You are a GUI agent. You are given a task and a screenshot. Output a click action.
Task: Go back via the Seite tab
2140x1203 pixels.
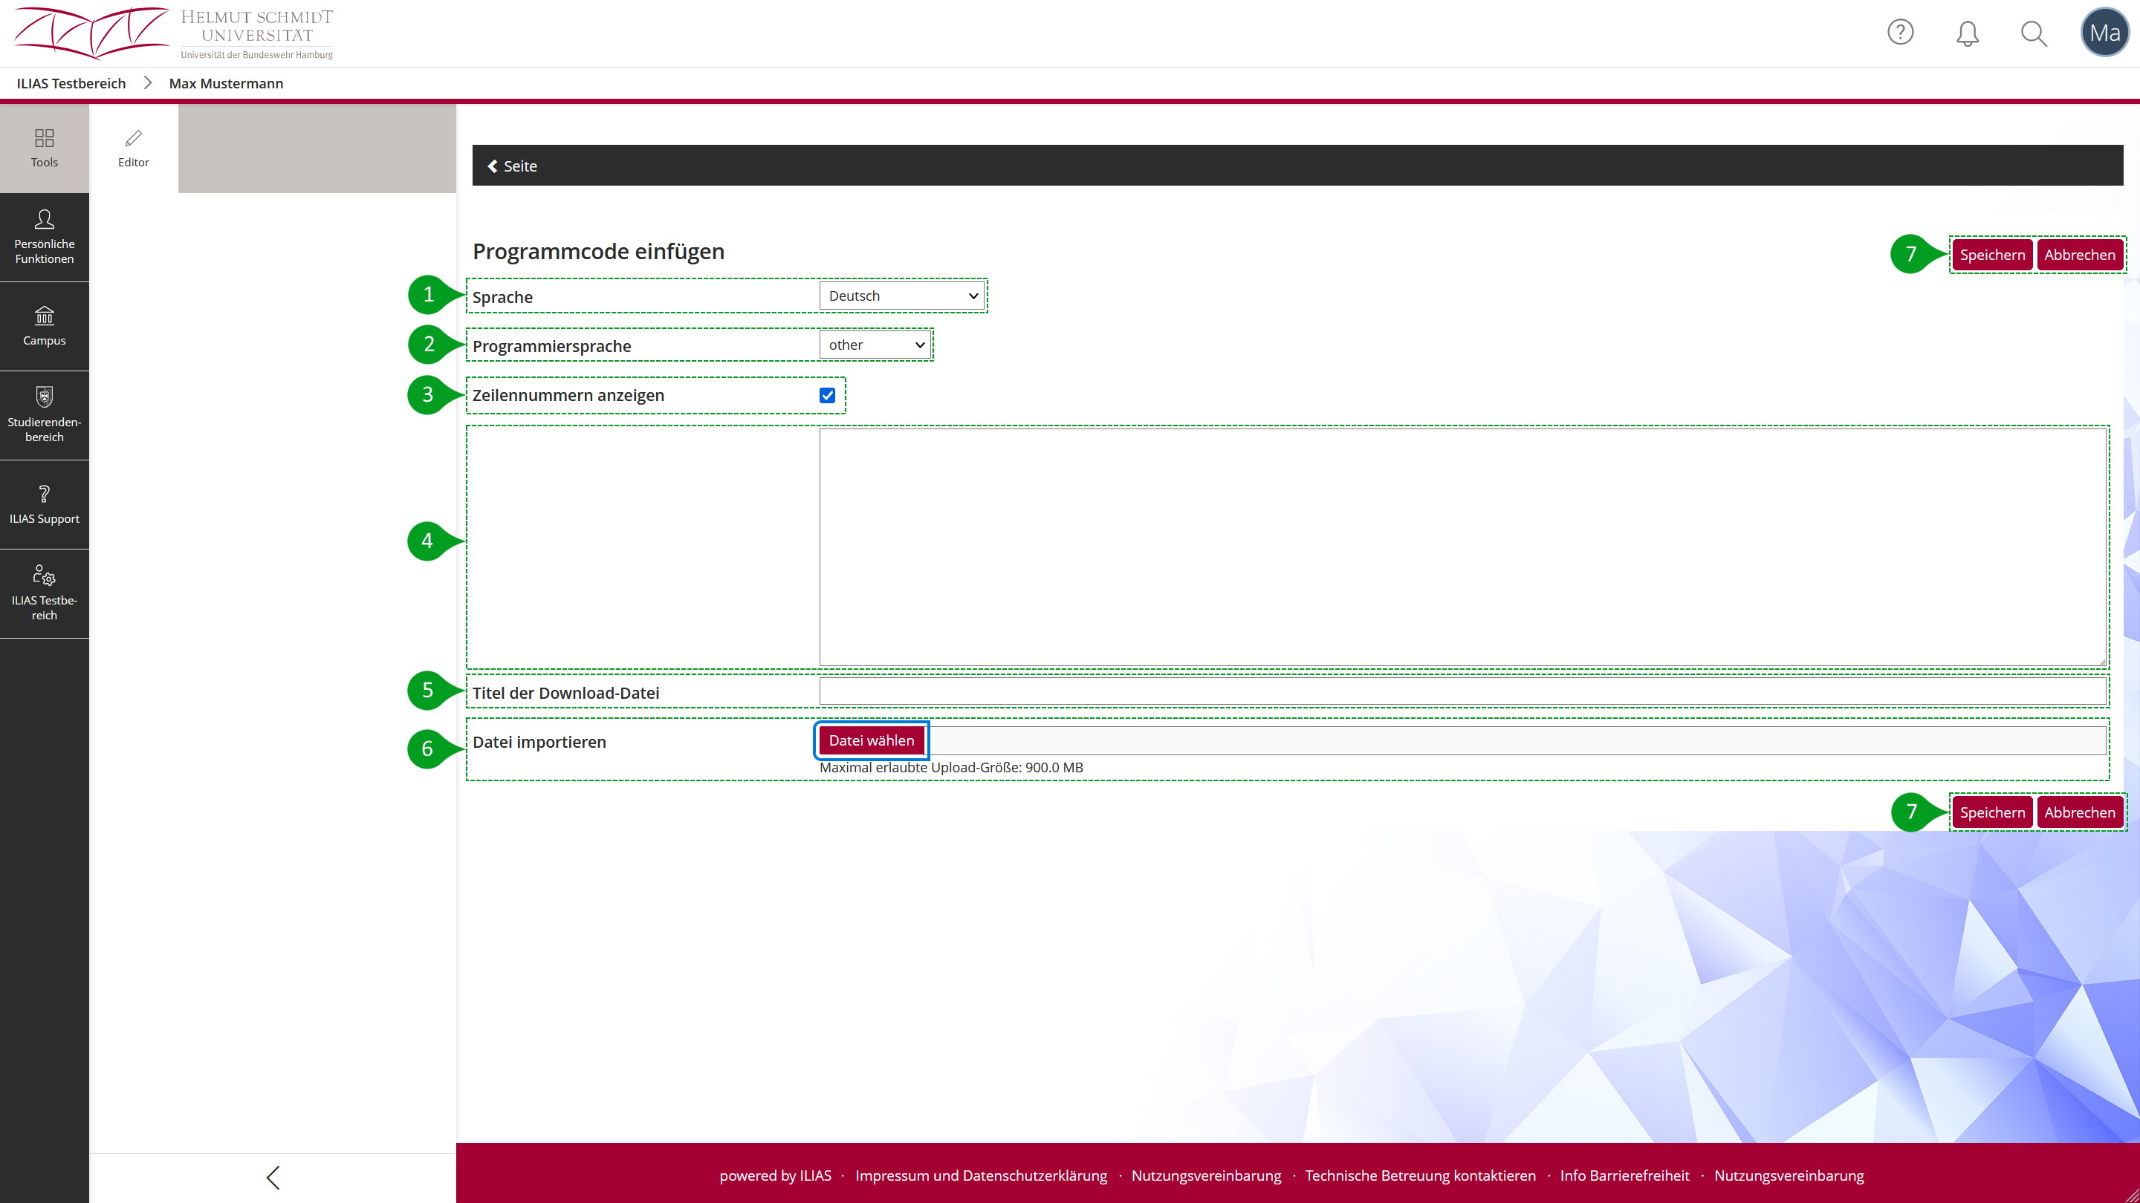(513, 166)
